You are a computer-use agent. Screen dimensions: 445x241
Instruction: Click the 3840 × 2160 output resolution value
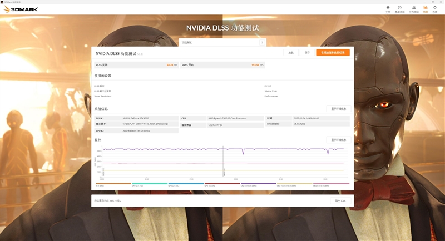(270, 91)
